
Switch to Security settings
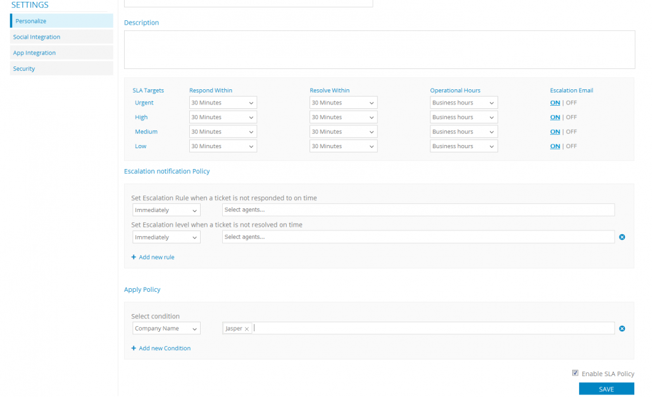pyautogui.click(x=61, y=68)
